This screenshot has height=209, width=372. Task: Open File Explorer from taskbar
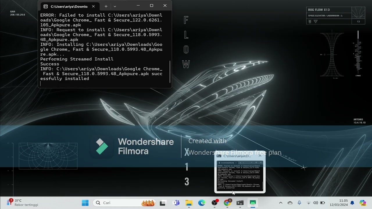click(x=189, y=203)
